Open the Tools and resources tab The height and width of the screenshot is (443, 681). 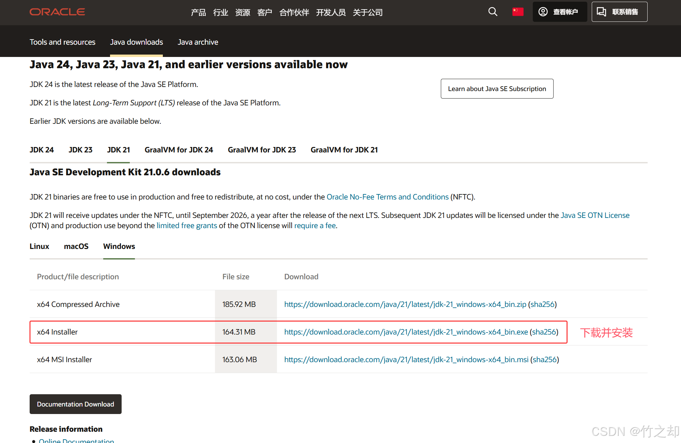click(62, 42)
